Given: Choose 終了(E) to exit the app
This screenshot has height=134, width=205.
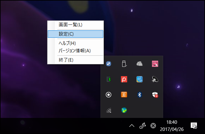Looking at the screenshot, I should [x=75, y=60].
